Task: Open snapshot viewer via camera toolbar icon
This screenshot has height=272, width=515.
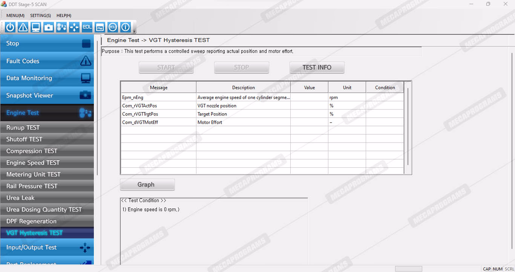Action: pos(49,27)
